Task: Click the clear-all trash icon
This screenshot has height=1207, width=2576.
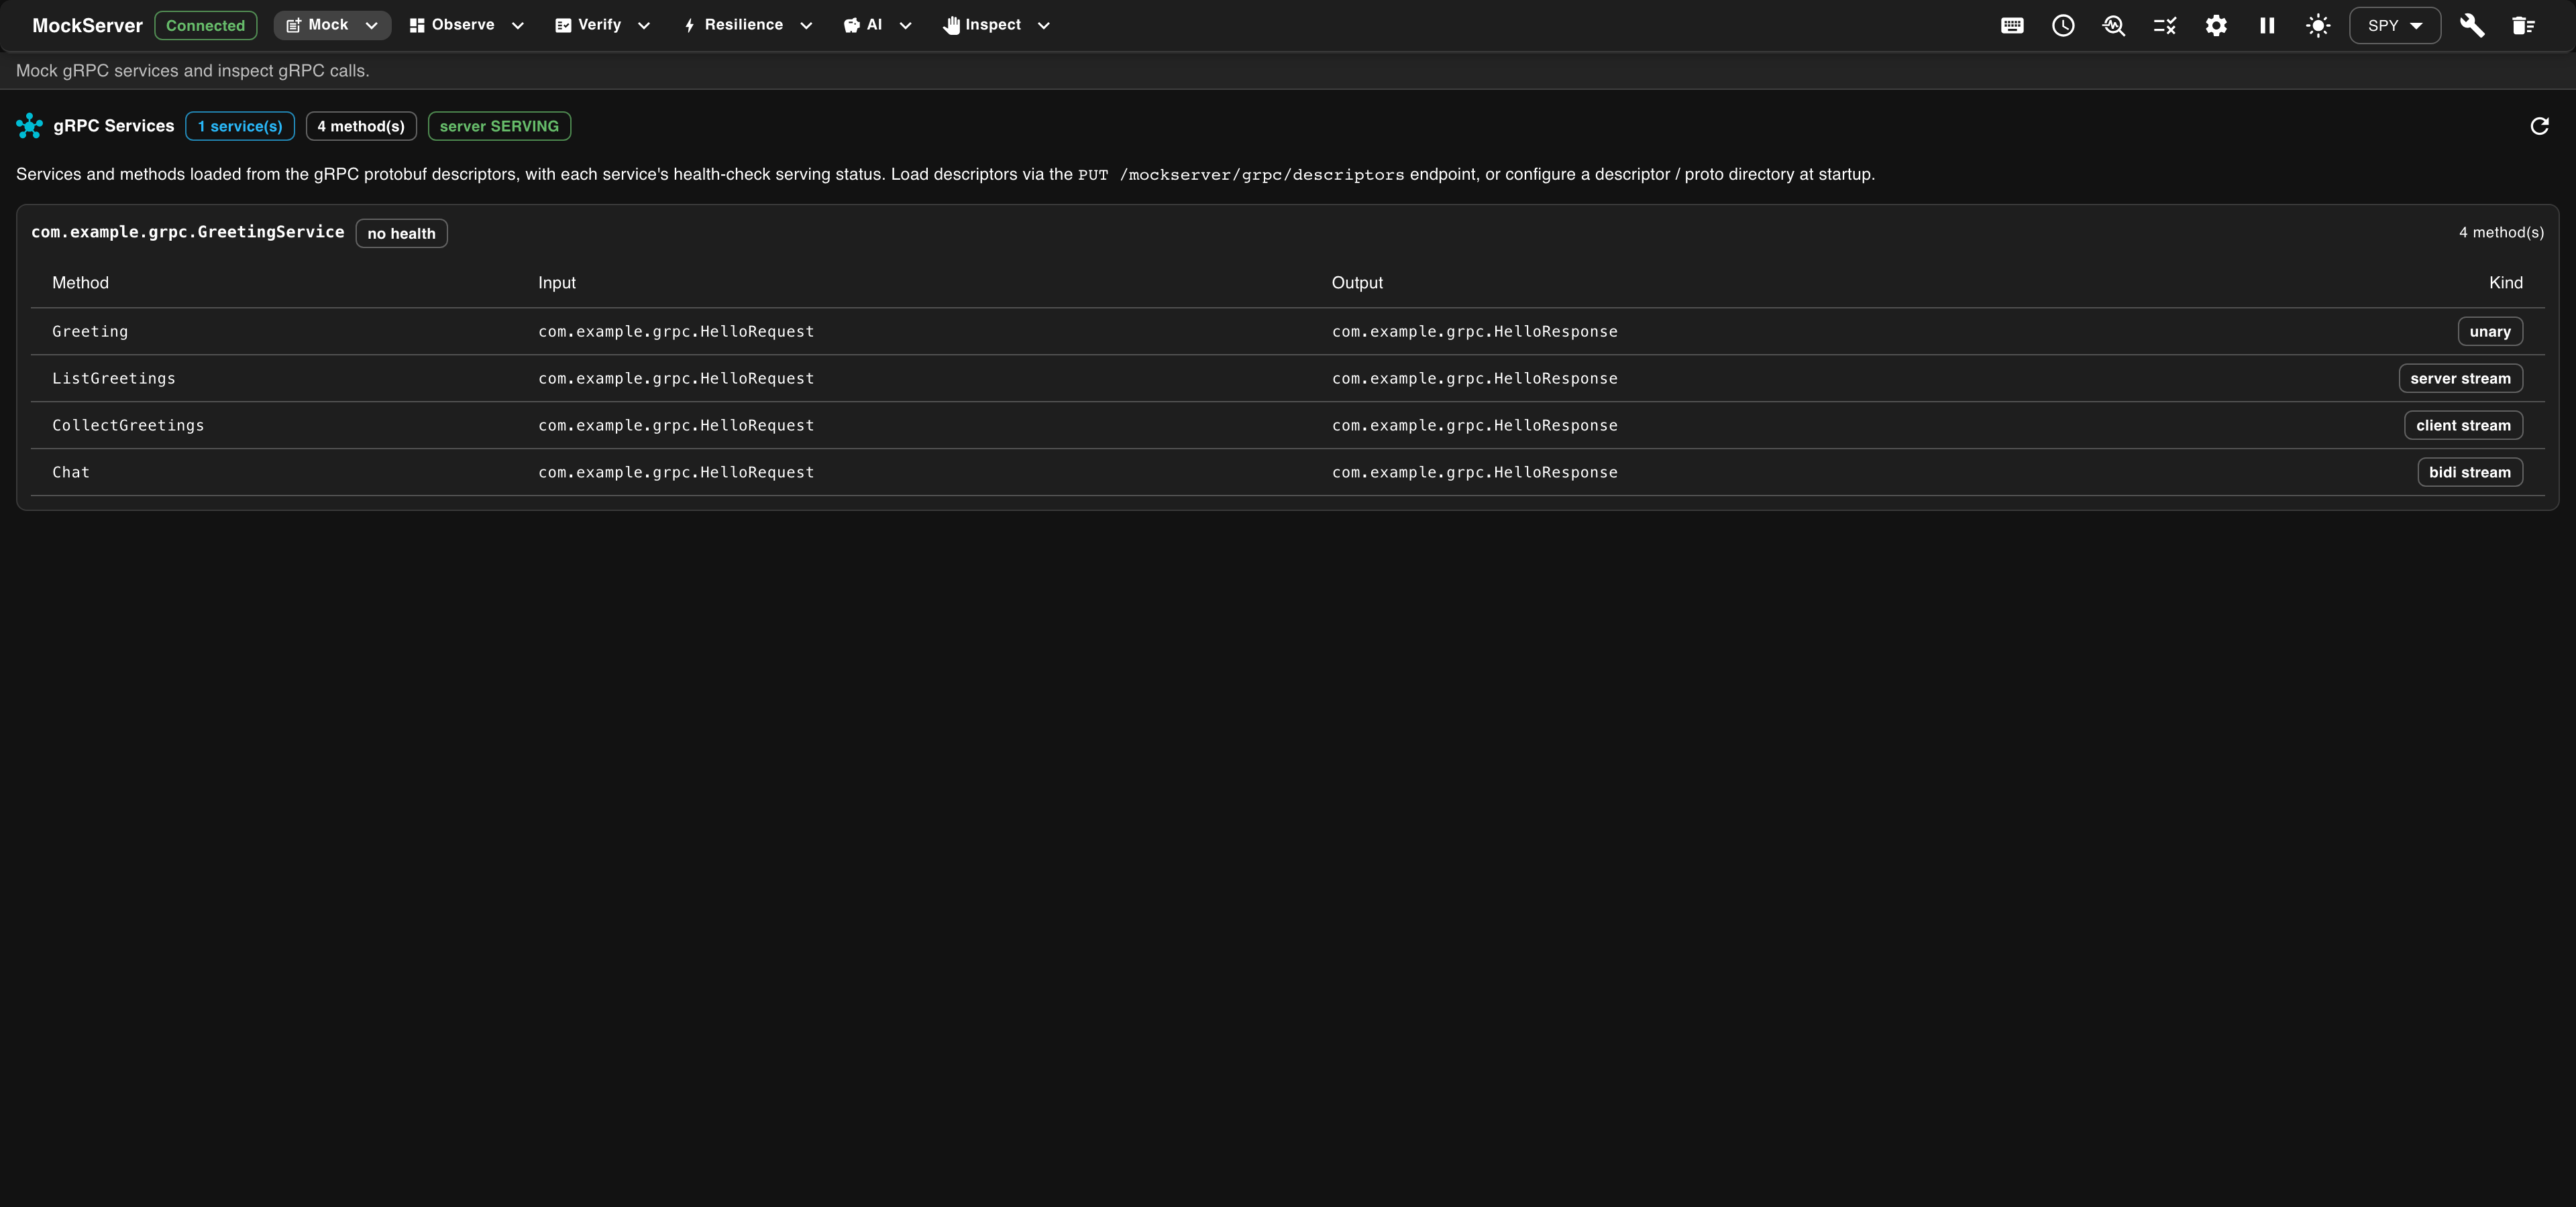Action: point(2523,26)
